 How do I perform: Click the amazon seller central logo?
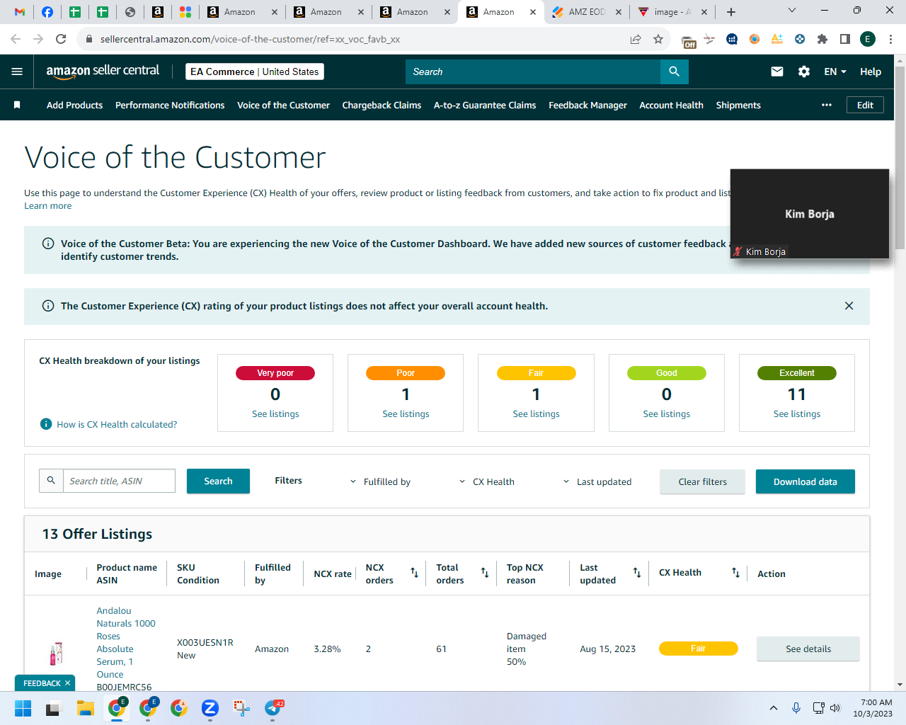(x=103, y=71)
